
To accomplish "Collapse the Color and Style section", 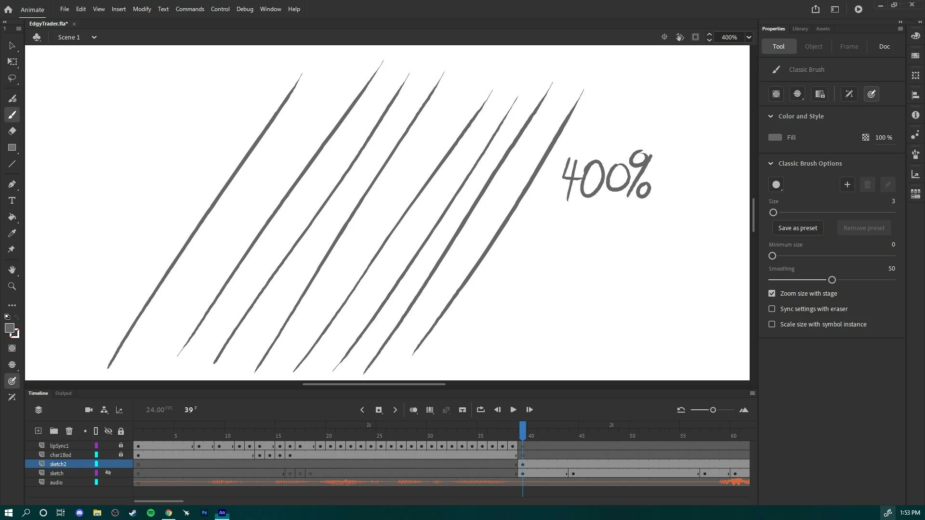I will pyautogui.click(x=770, y=116).
